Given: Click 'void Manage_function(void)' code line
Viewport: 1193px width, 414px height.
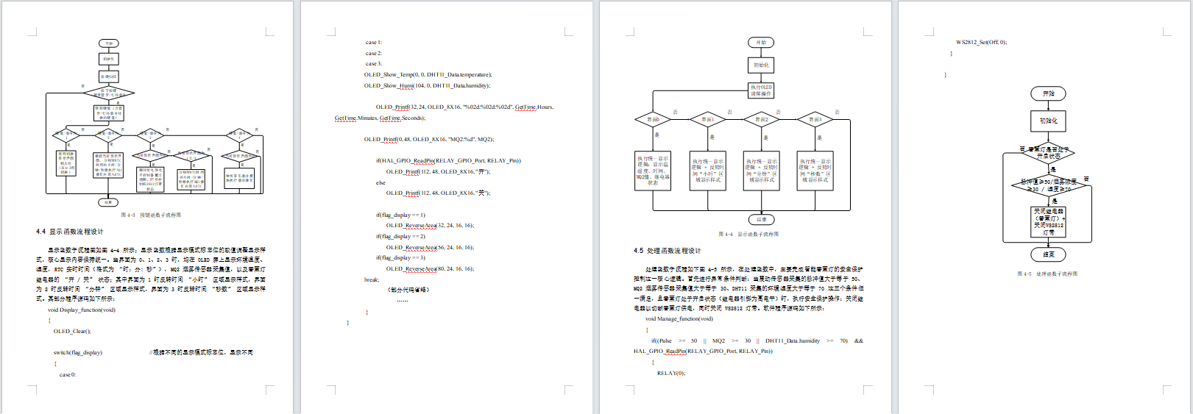Looking at the screenshot, I should tap(679, 318).
